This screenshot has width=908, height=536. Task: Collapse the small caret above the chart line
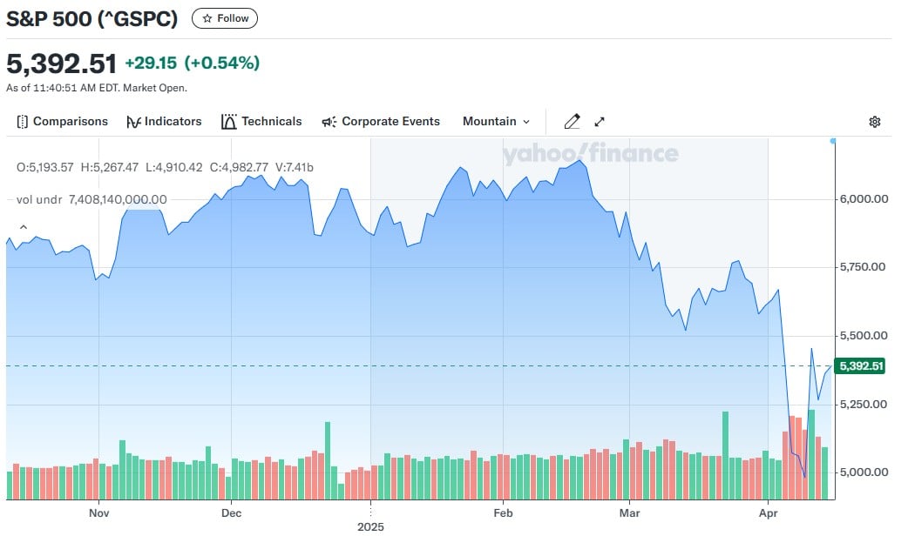[x=24, y=228]
